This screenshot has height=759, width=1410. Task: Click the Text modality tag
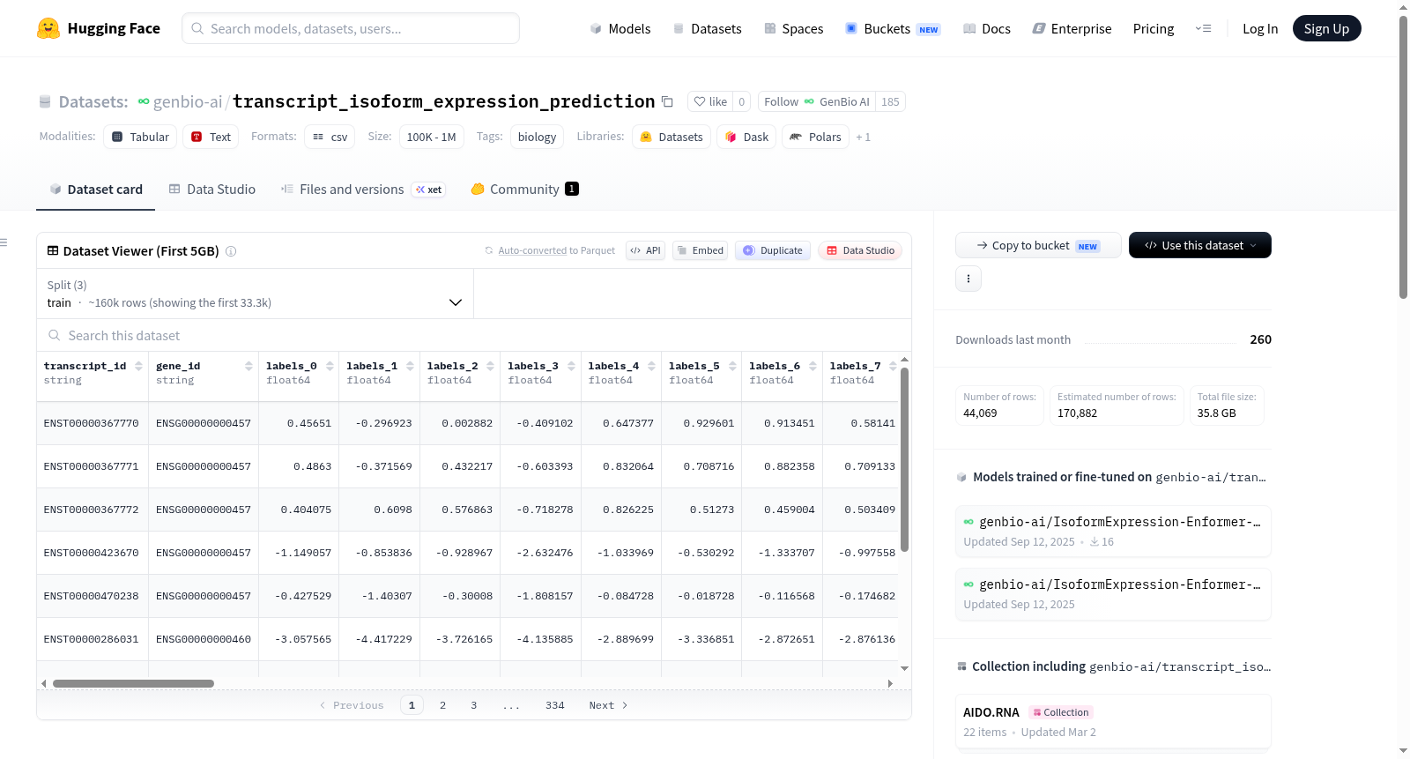[x=211, y=137]
